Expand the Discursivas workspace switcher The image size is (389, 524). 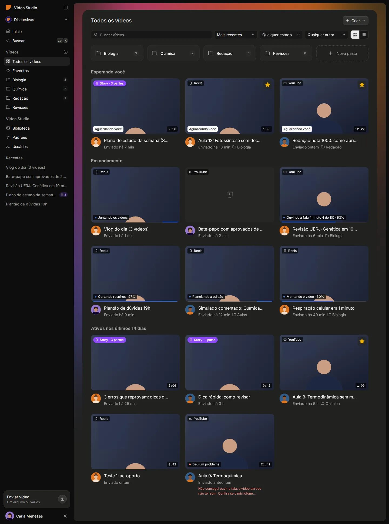pos(37,19)
